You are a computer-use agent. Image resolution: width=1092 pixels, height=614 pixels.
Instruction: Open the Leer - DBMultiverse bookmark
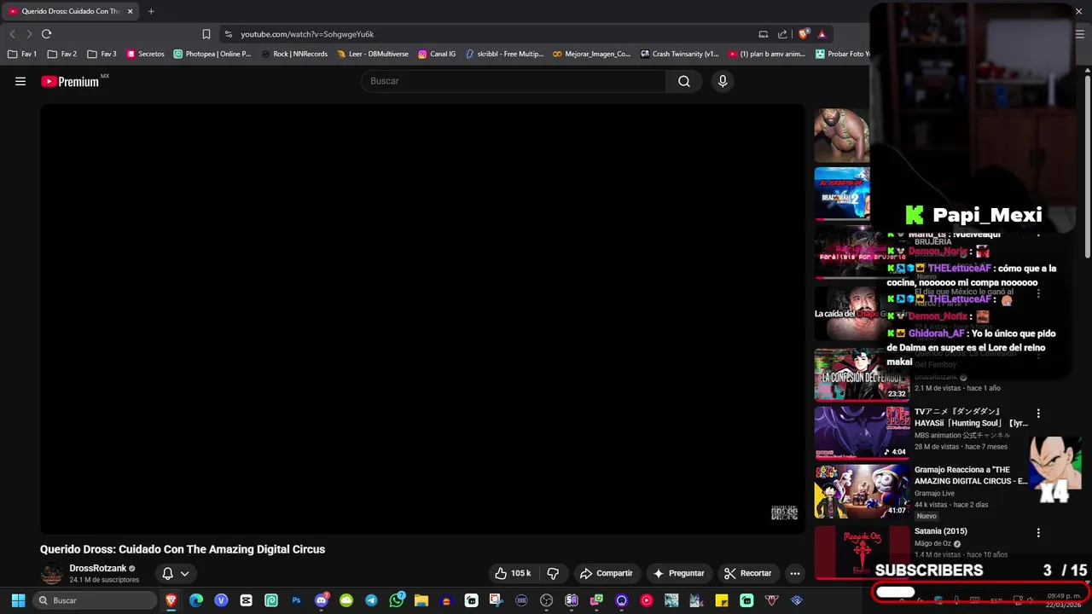point(373,54)
